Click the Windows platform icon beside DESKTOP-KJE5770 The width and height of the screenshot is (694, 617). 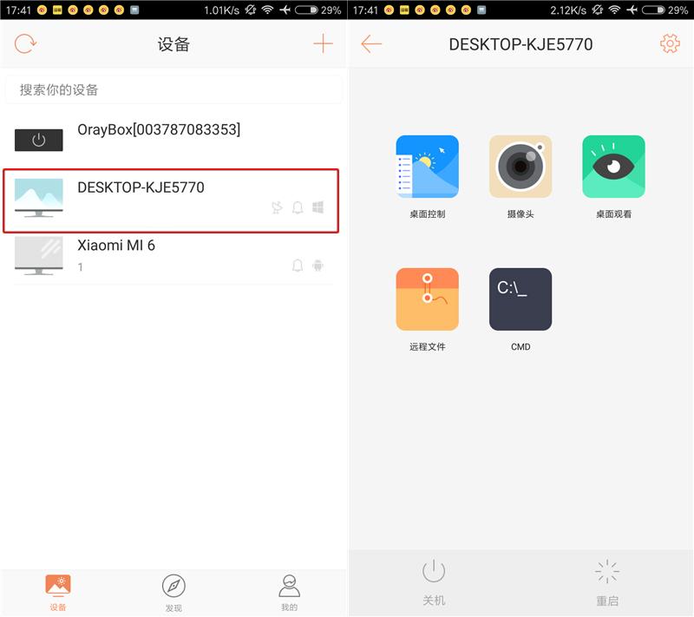coord(318,207)
